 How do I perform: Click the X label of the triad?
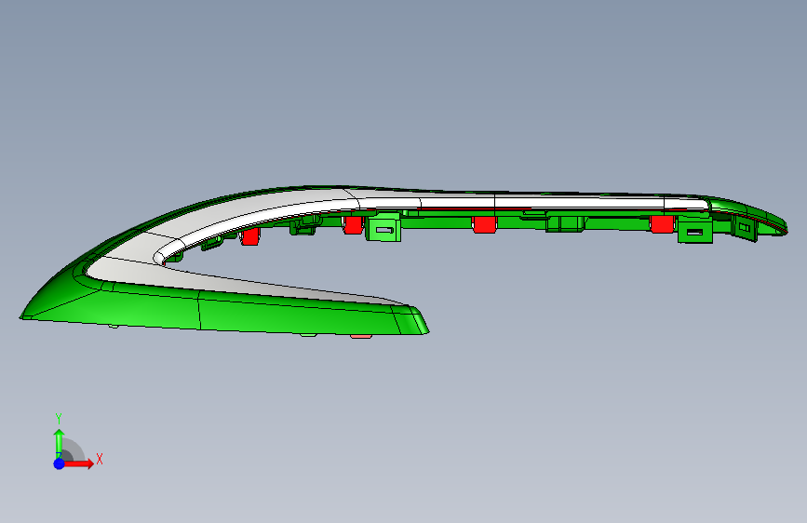(100, 459)
